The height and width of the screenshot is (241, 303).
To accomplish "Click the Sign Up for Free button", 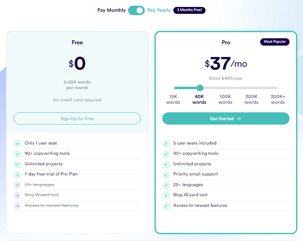I will click(x=77, y=118).
